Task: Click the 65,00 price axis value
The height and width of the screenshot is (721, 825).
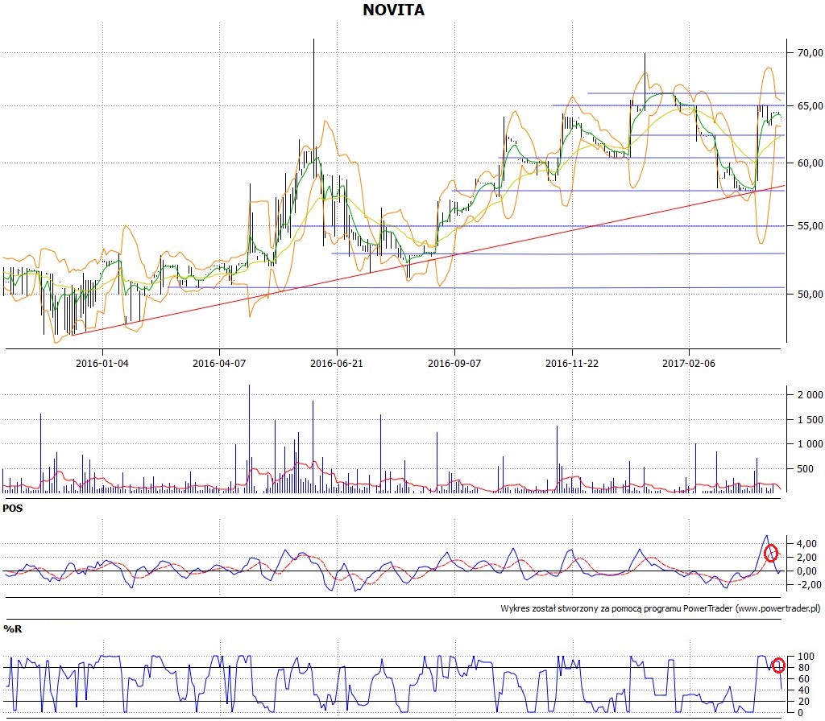Action: [810, 106]
